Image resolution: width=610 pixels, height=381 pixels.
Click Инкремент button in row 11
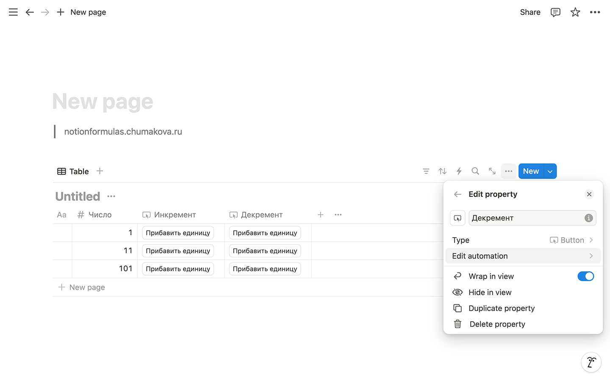[178, 251]
